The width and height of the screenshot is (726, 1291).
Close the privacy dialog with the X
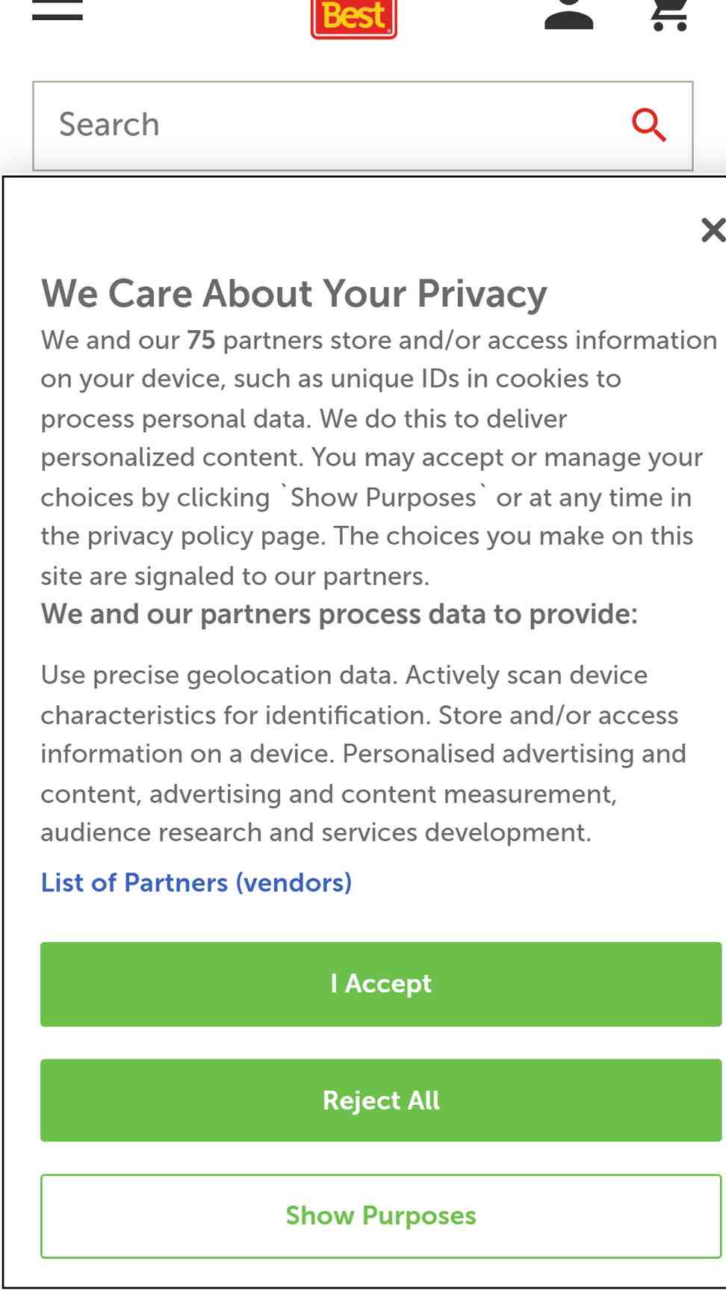click(713, 229)
